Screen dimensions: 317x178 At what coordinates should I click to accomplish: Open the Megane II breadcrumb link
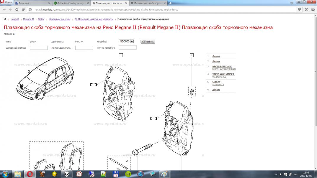28,19
